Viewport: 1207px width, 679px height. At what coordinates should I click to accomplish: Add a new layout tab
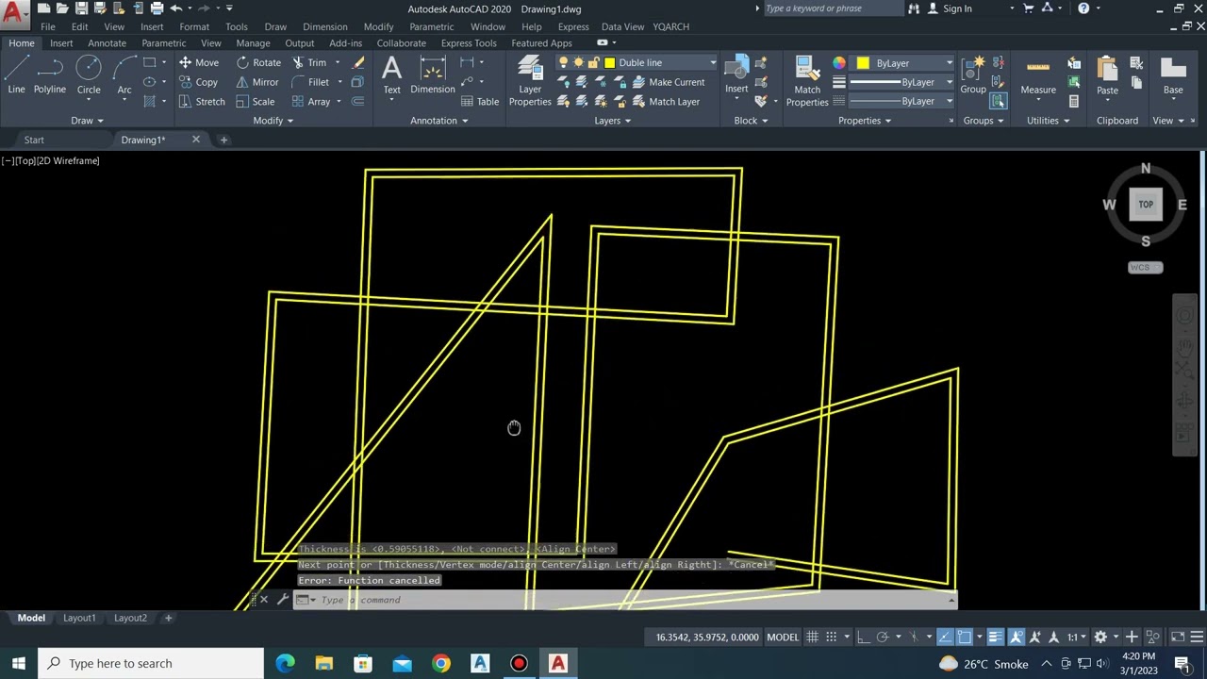pos(168,618)
